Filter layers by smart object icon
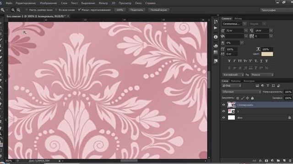The width and height of the screenshot is (293, 164). [279, 86]
